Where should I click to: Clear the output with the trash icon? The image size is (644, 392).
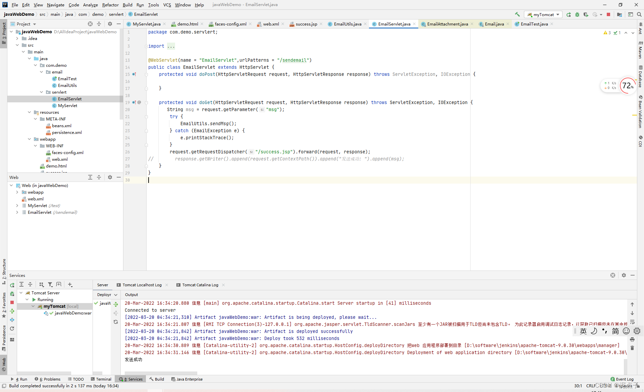632,348
